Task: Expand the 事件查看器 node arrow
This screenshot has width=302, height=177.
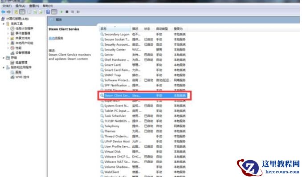Action: click(x=8, y=33)
